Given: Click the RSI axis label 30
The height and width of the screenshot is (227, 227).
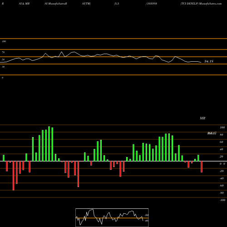Looking at the screenshot, I should point(3,67).
